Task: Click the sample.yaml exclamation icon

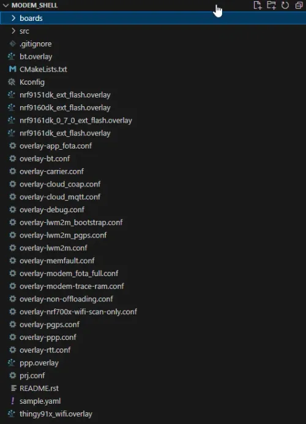Action: tap(12, 401)
